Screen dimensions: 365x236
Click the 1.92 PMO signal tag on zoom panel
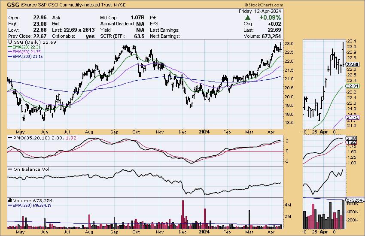[352, 142]
